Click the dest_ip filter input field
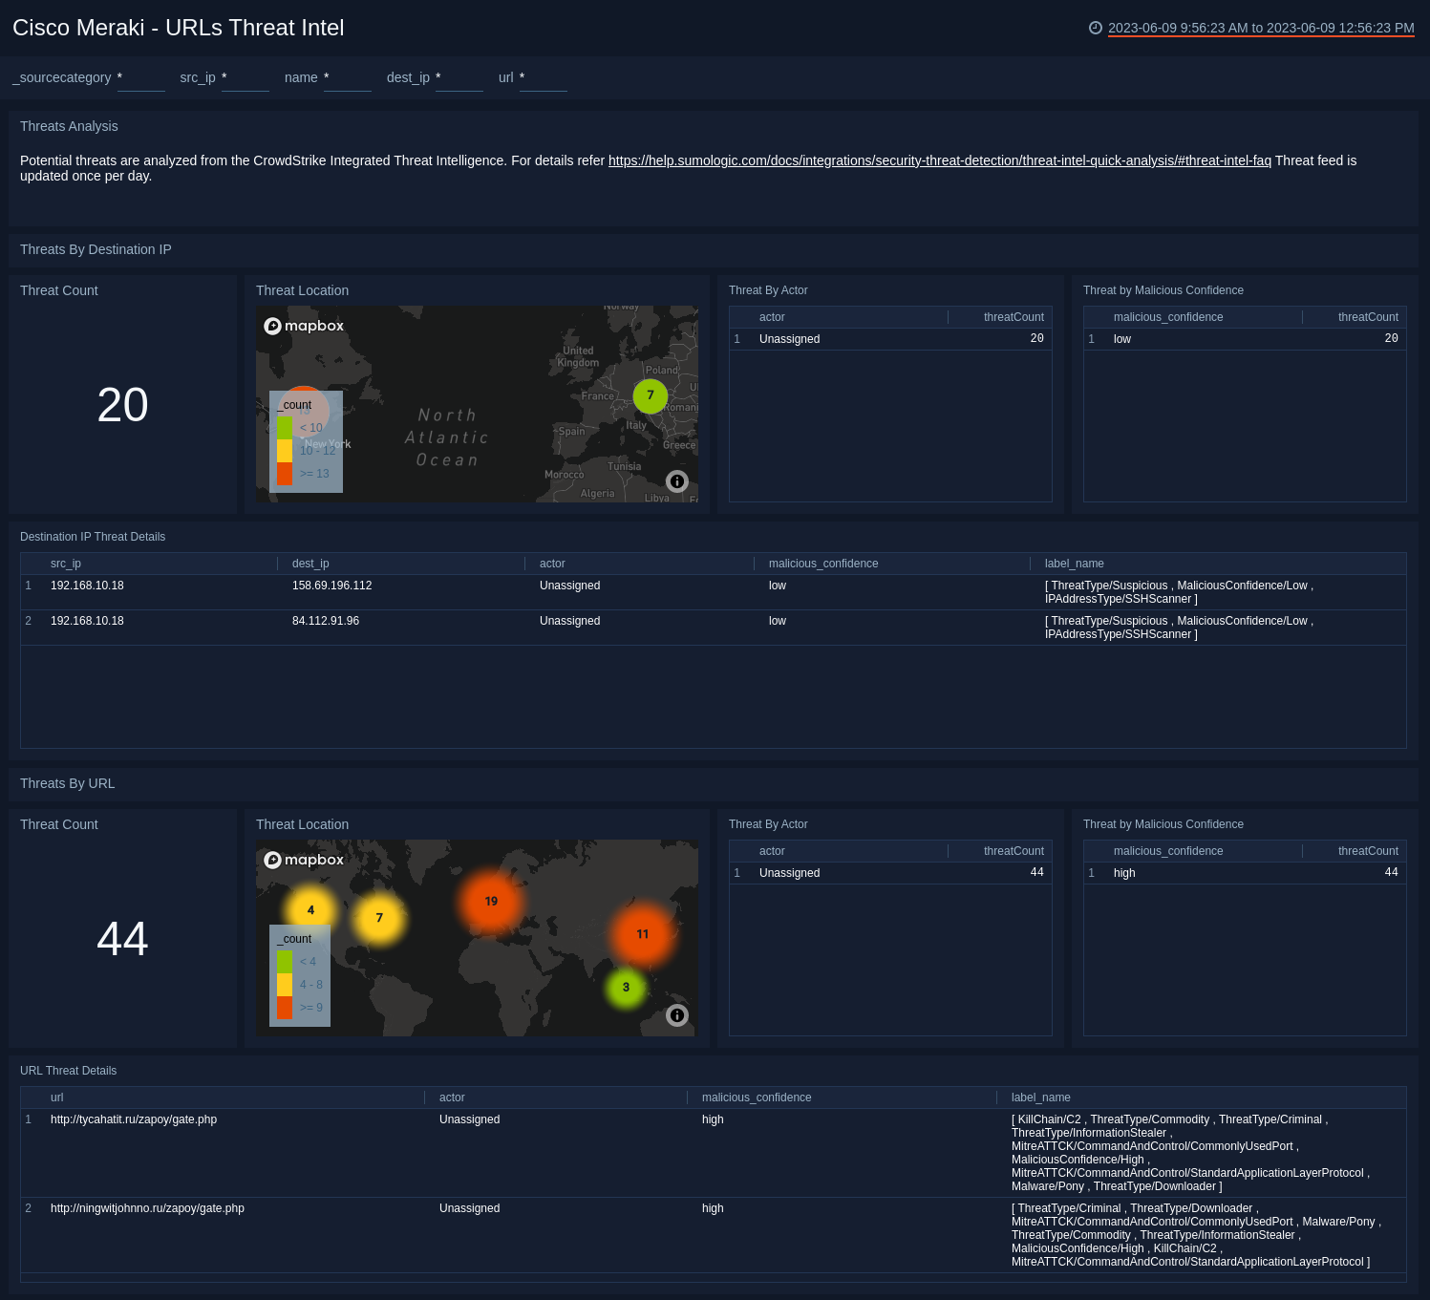Viewport: 1430px width, 1300px height. [459, 81]
